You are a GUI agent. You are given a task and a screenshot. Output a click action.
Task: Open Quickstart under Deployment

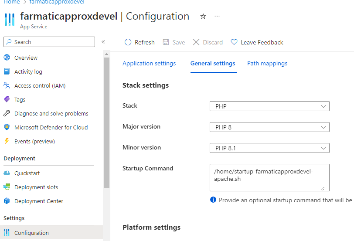pos(27,173)
